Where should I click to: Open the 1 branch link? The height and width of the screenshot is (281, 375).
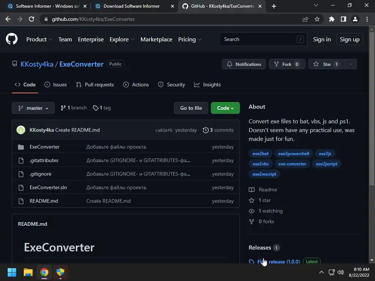74,108
